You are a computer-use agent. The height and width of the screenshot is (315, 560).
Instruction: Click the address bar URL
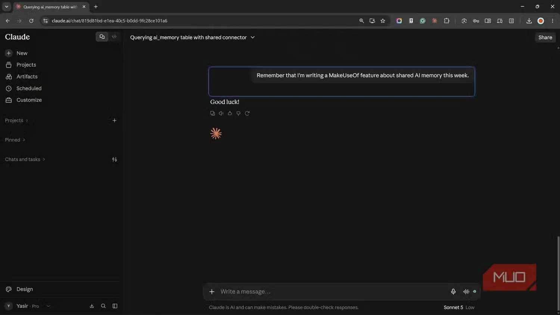109,21
